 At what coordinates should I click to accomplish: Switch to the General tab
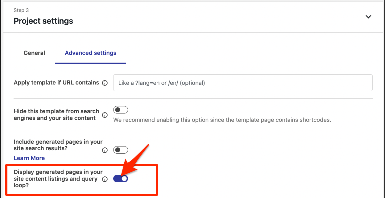coord(34,53)
